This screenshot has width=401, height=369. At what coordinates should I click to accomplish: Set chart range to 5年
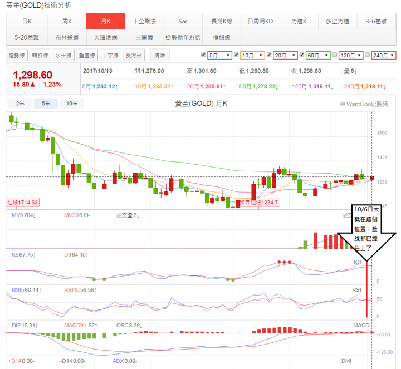pyautogui.click(x=46, y=104)
